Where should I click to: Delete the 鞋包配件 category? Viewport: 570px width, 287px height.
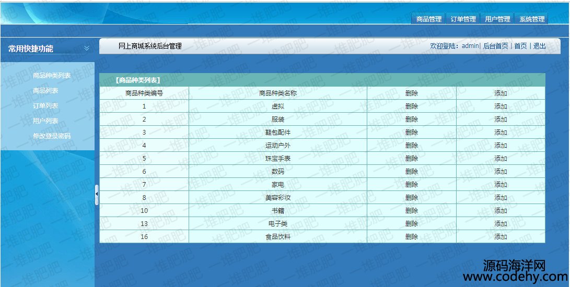click(x=412, y=133)
